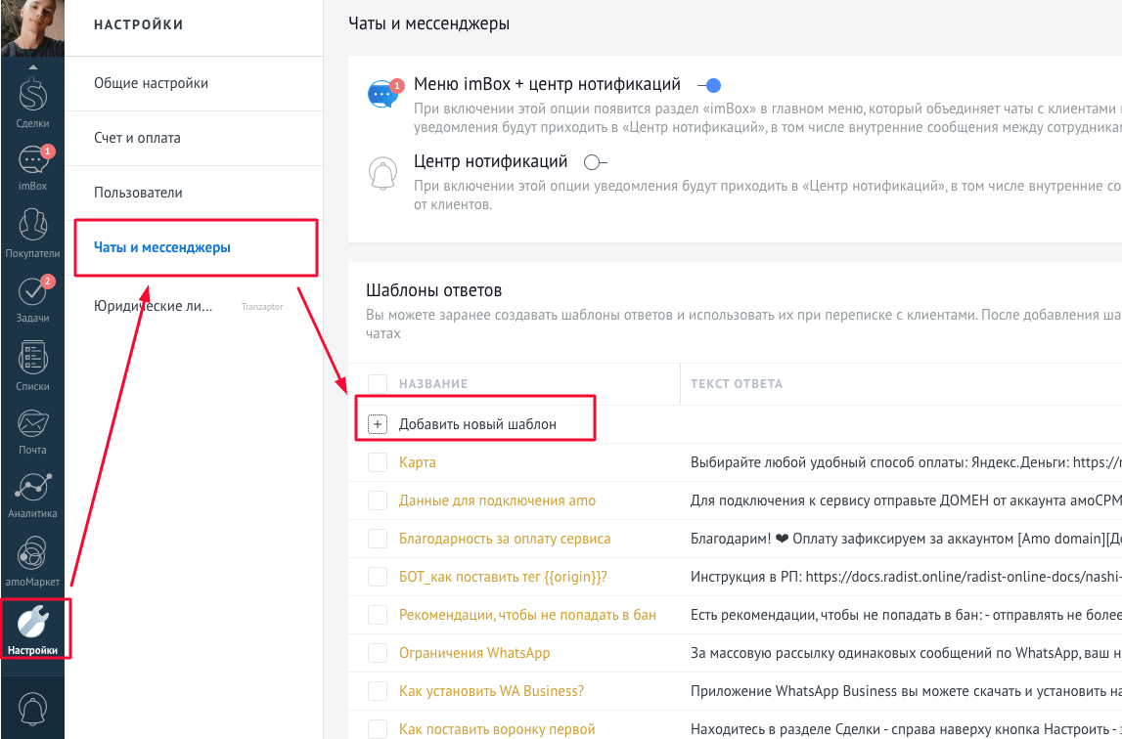Select all templates via header checkbox

378,384
